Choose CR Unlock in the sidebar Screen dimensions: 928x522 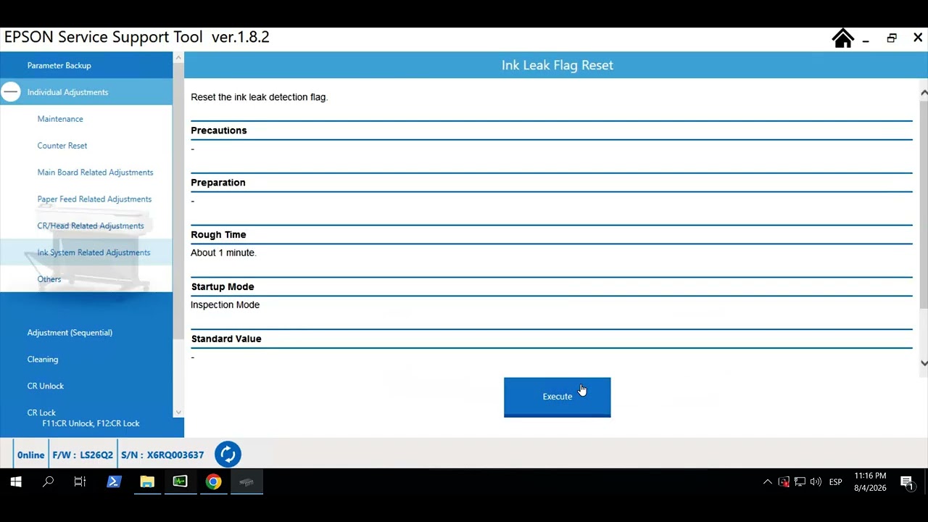pyautogui.click(x=46, y=386)
